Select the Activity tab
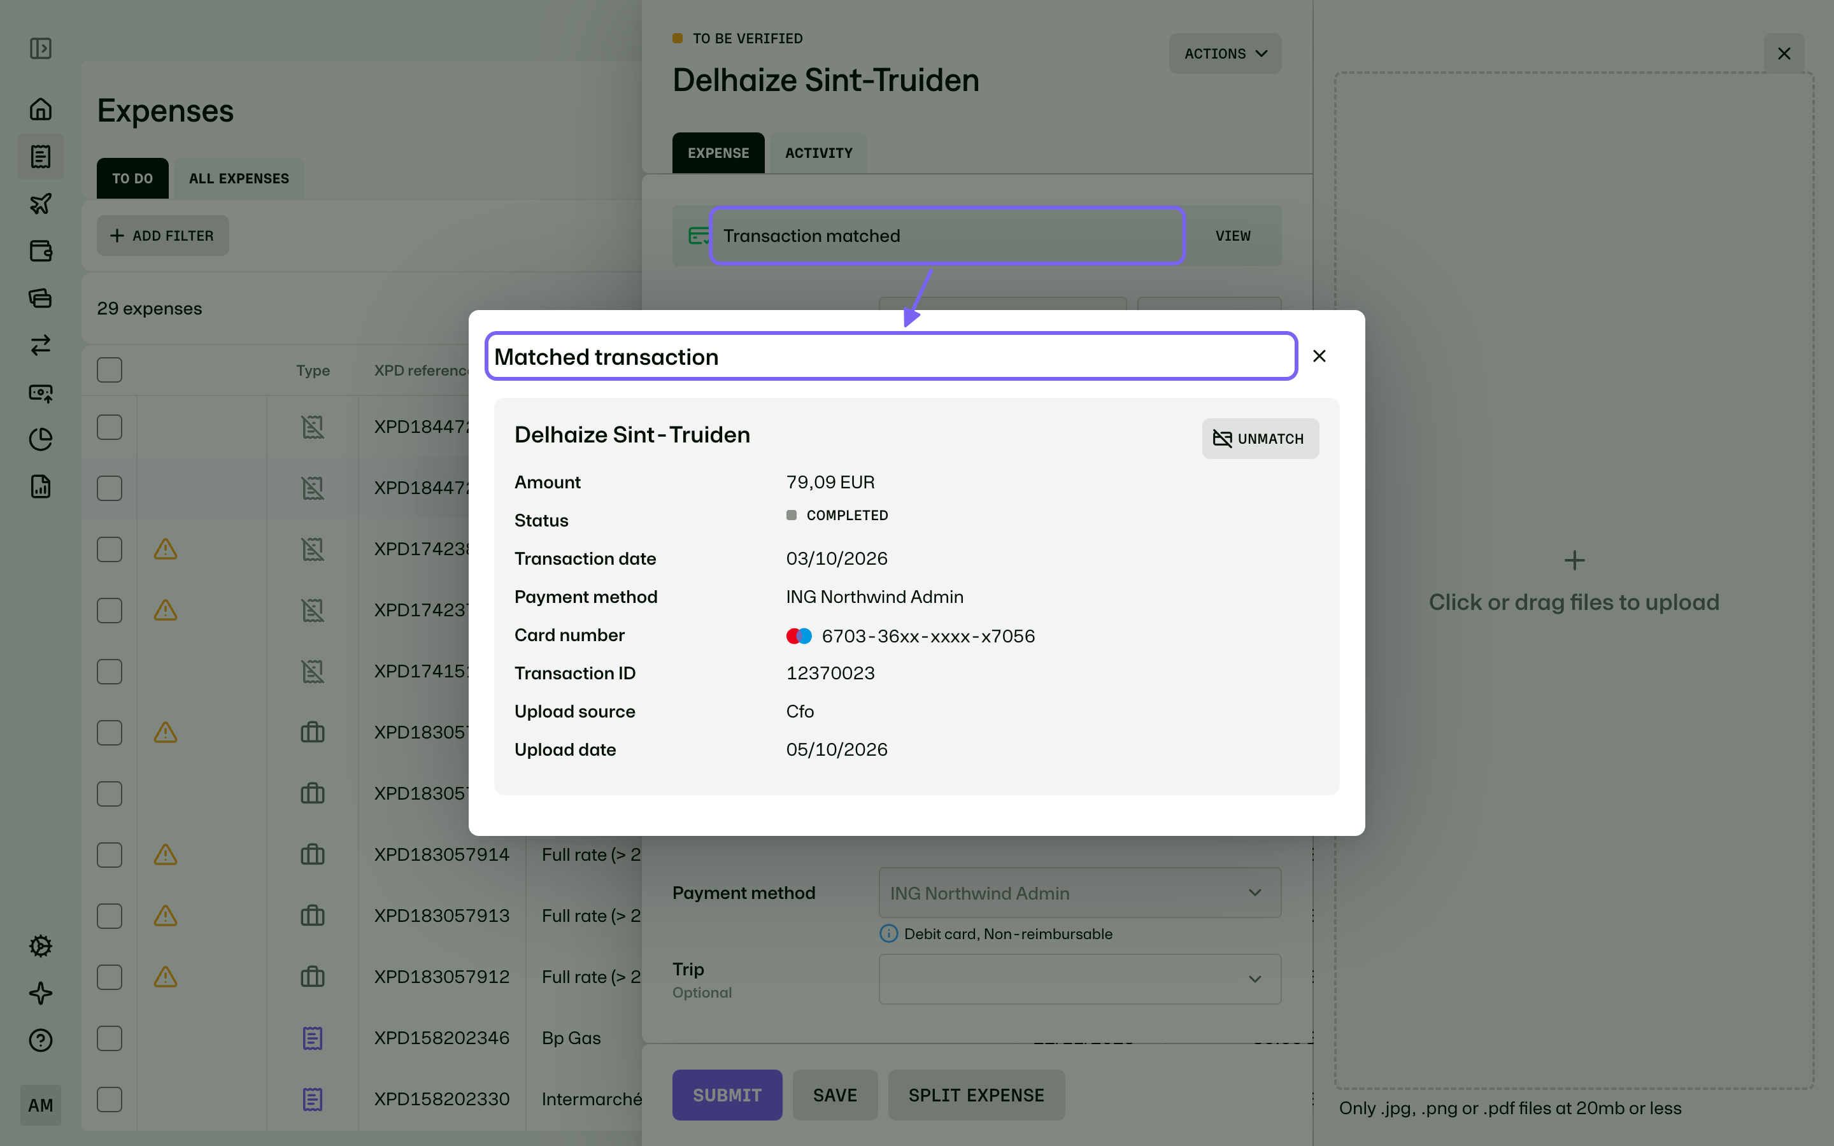The width and height of the screenshot is (1834, 1146). tap(818, 153)
